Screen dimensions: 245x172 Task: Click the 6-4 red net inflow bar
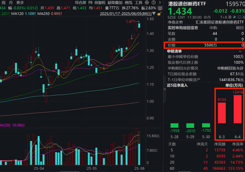tap(237, 109)
